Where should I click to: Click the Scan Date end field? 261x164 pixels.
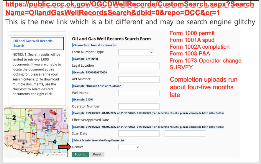[185, 134]
